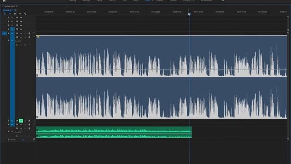This screenshot has width=291, height=164.
Task: Select the large blue audio clip
Action: point(161,77)
